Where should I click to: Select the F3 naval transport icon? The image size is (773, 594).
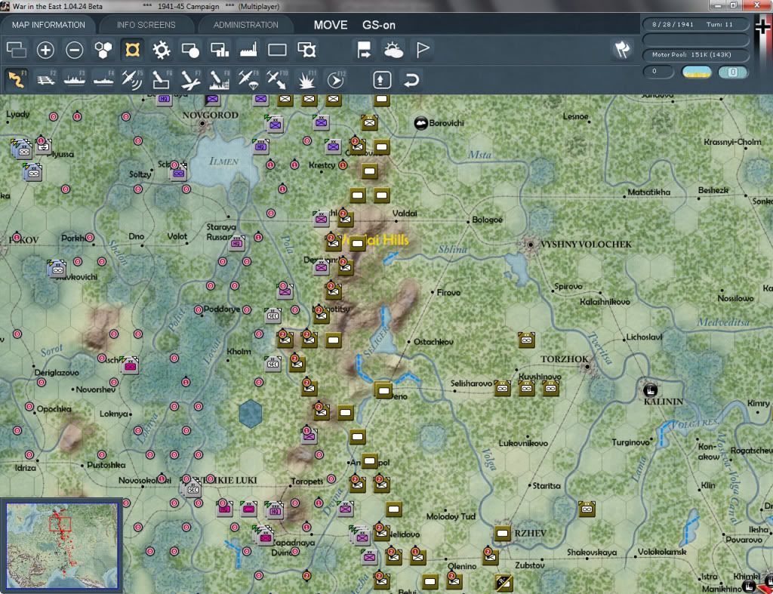point(75,79)
